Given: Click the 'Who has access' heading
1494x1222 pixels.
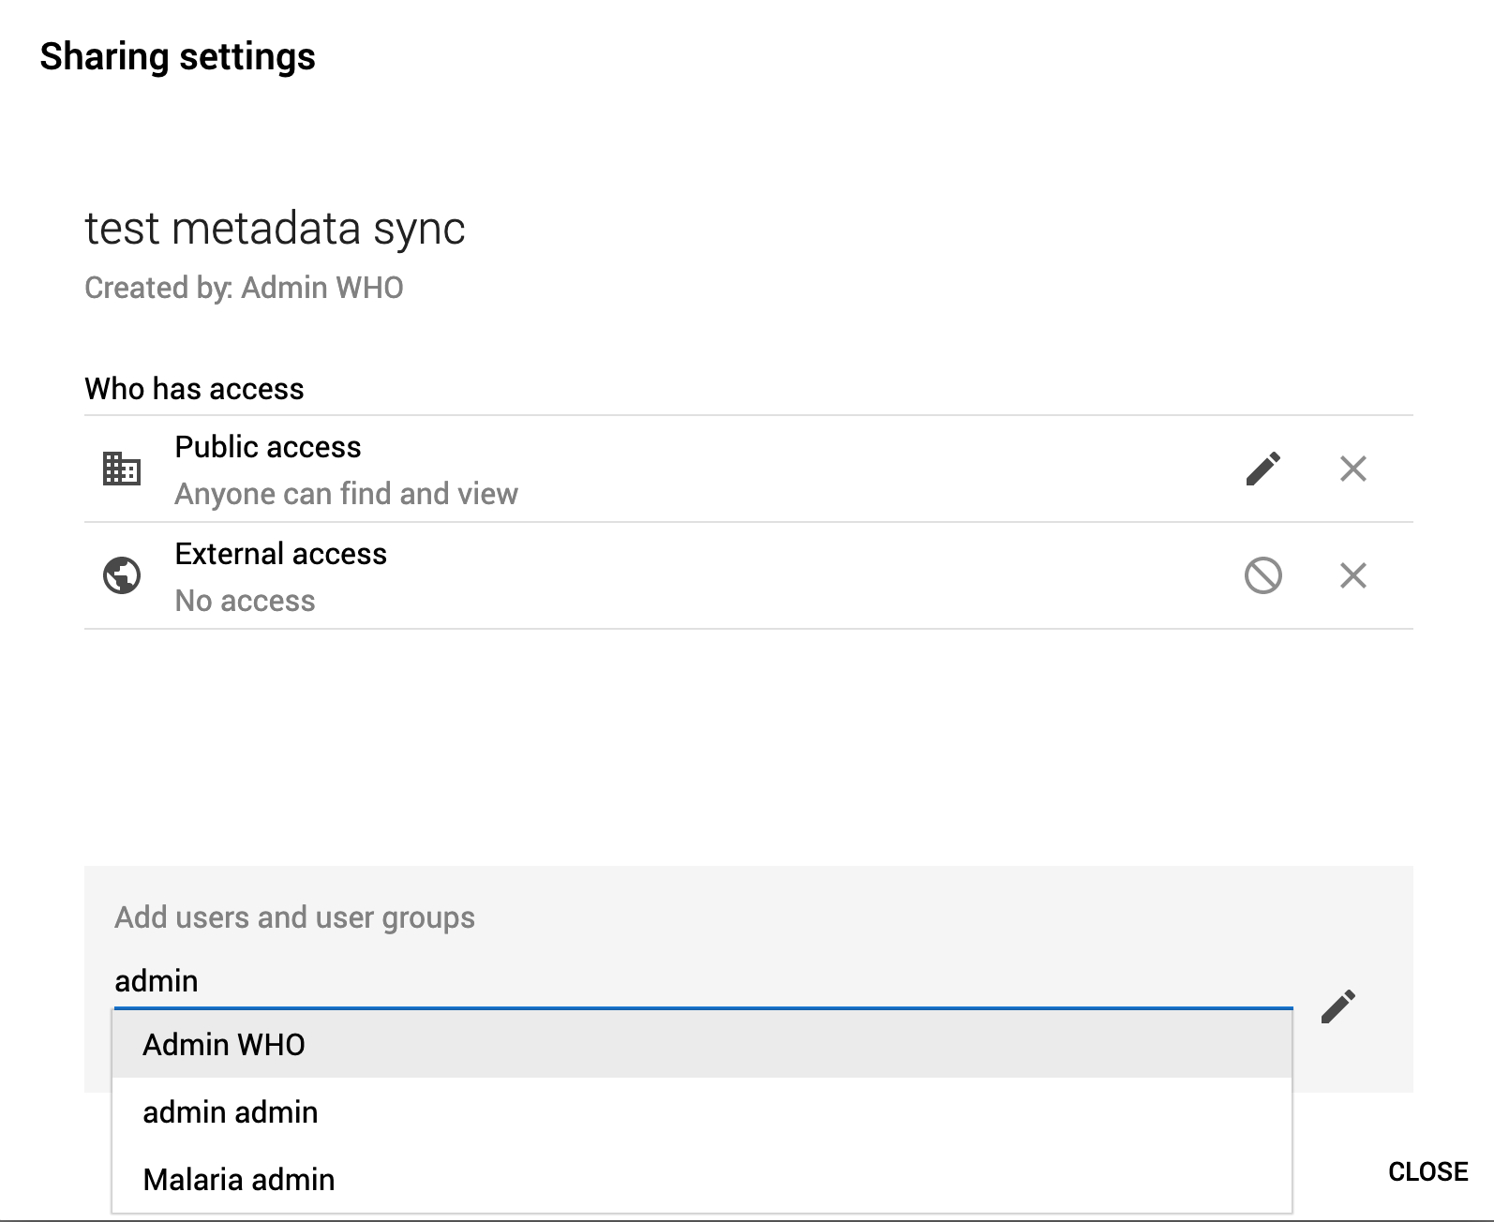Looking at the screenshot, I should point(194,389).
